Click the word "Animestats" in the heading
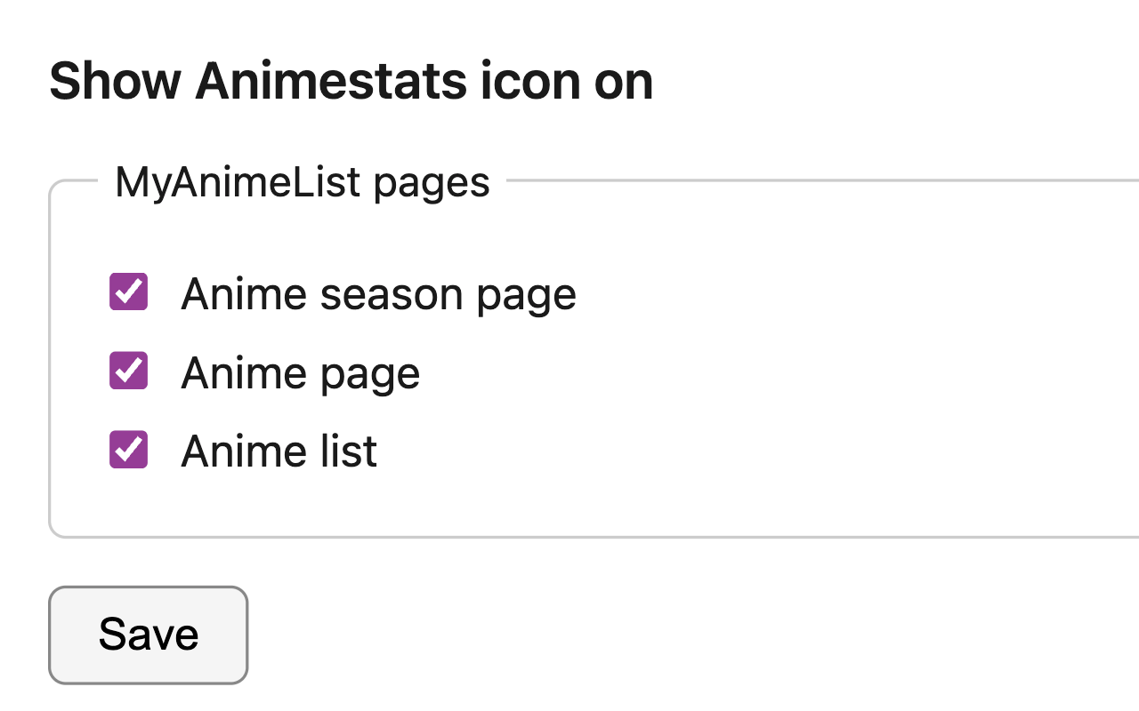 point(331,81)
